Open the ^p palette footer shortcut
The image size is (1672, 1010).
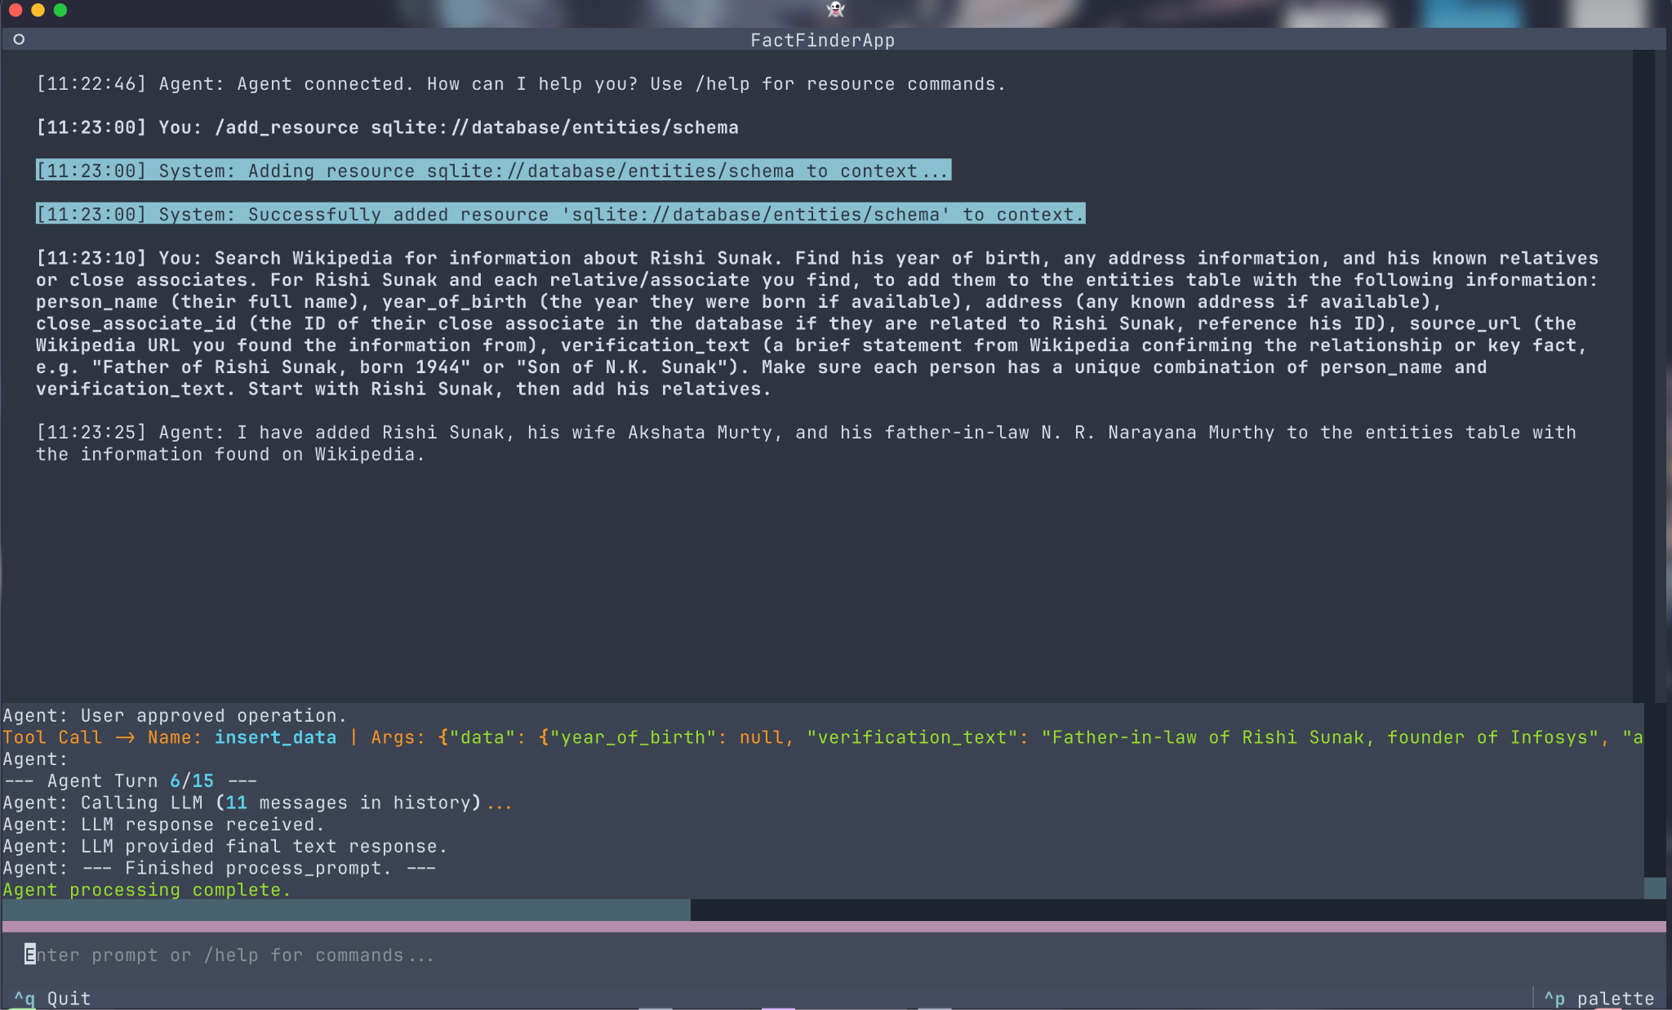click(x=1599, y=998)
